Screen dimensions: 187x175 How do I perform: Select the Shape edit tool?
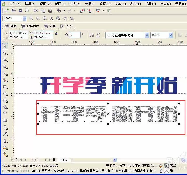[x=5, y=53]
